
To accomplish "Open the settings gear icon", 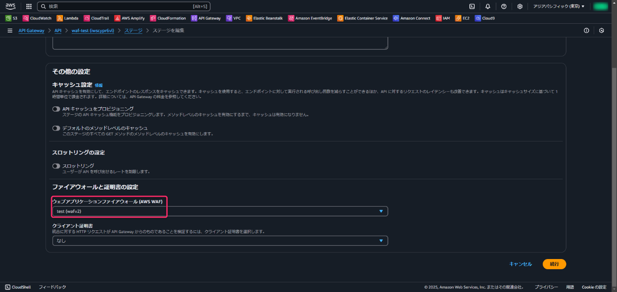I will point(520,6).
